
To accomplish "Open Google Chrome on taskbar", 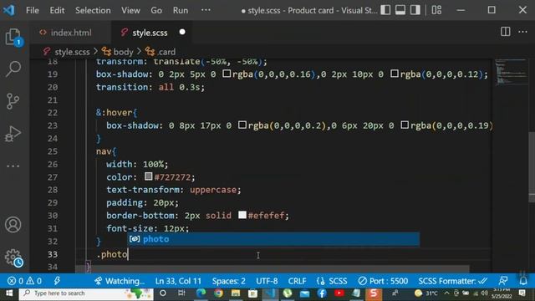I will 218,293.
